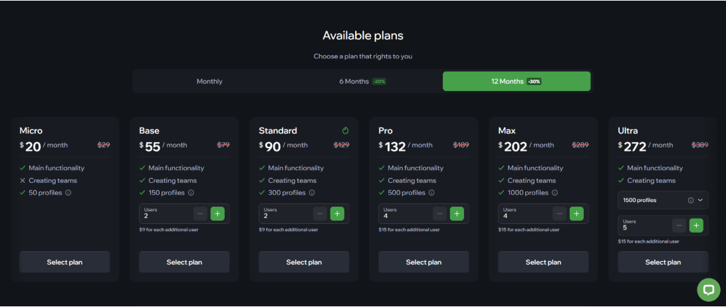The height and width of the screenshot is (307, 726).
Task: Select plan for Standard
Action: [x=304, y=262]
